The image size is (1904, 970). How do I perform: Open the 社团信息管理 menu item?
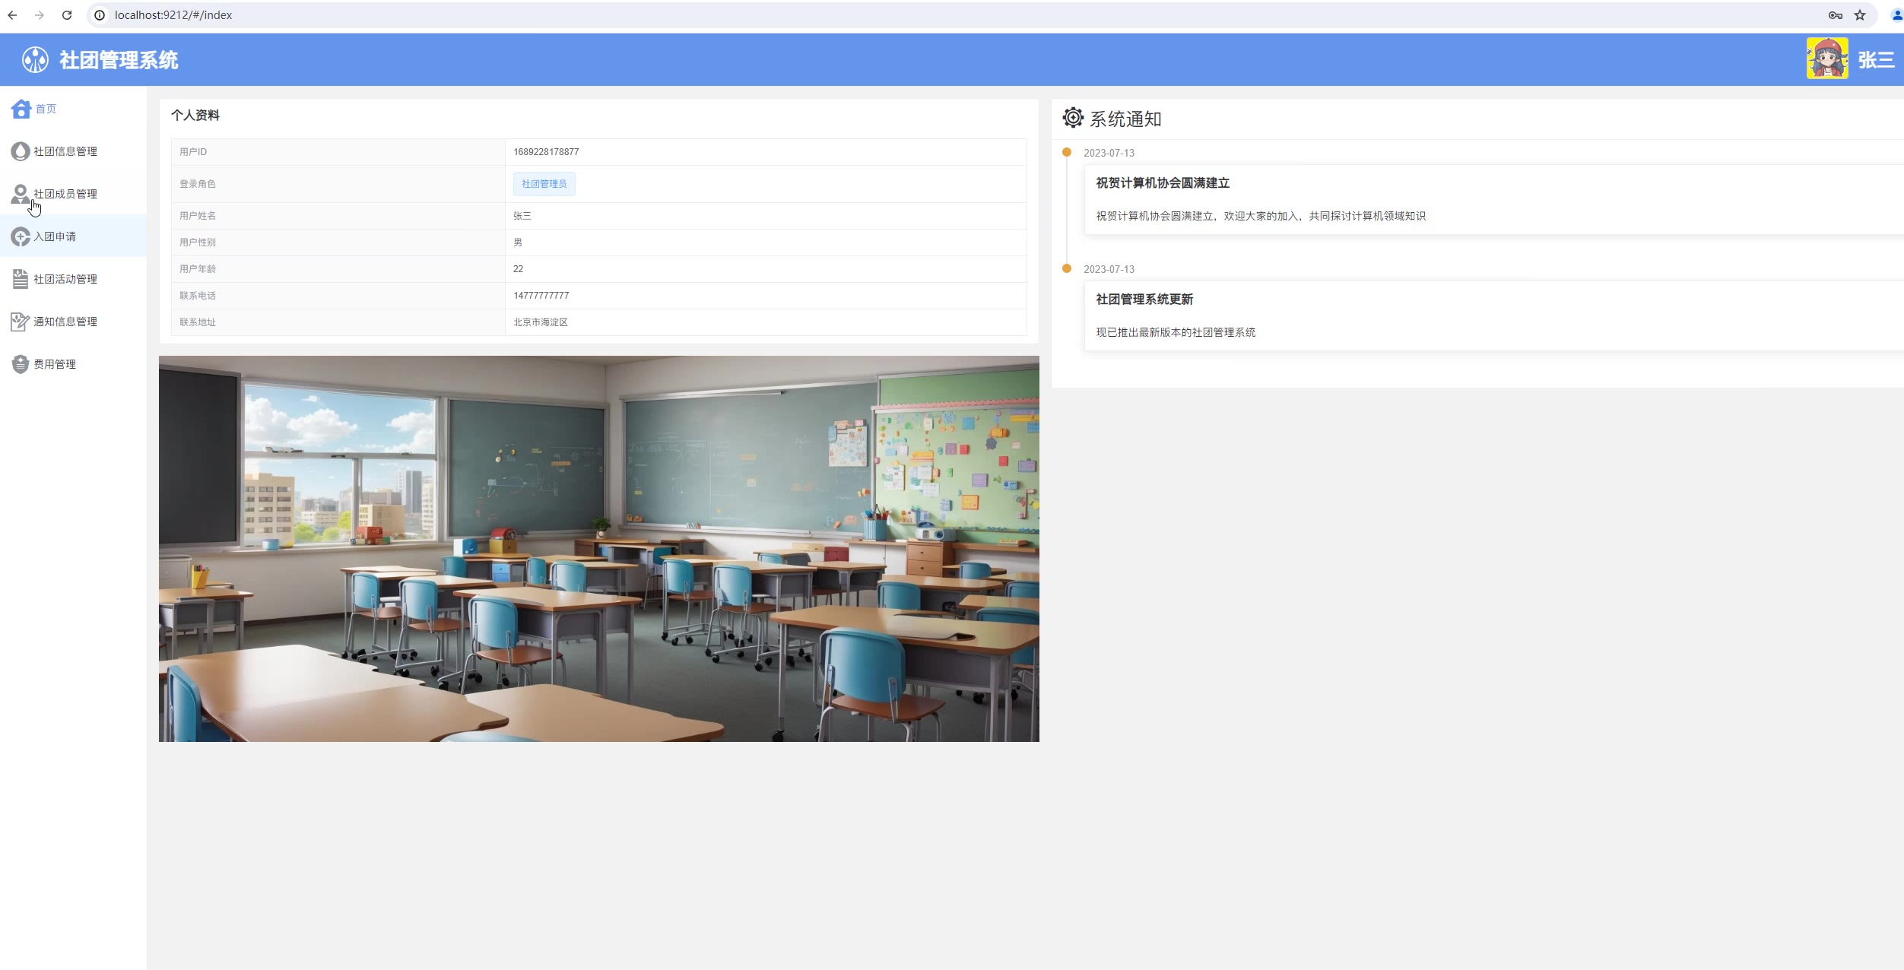(x=73, y=151)
